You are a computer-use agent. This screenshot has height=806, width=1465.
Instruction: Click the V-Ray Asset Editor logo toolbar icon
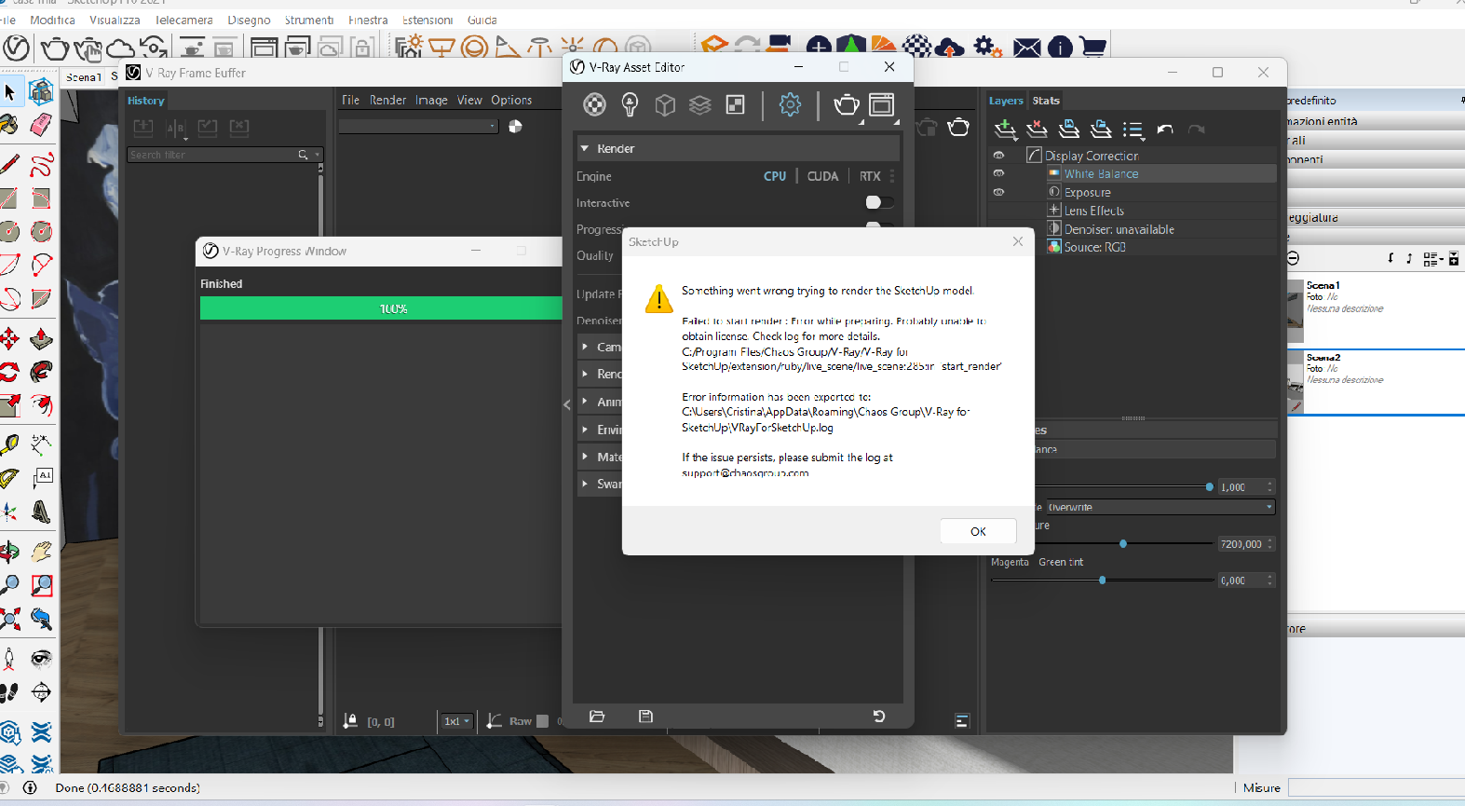[17, 47]
